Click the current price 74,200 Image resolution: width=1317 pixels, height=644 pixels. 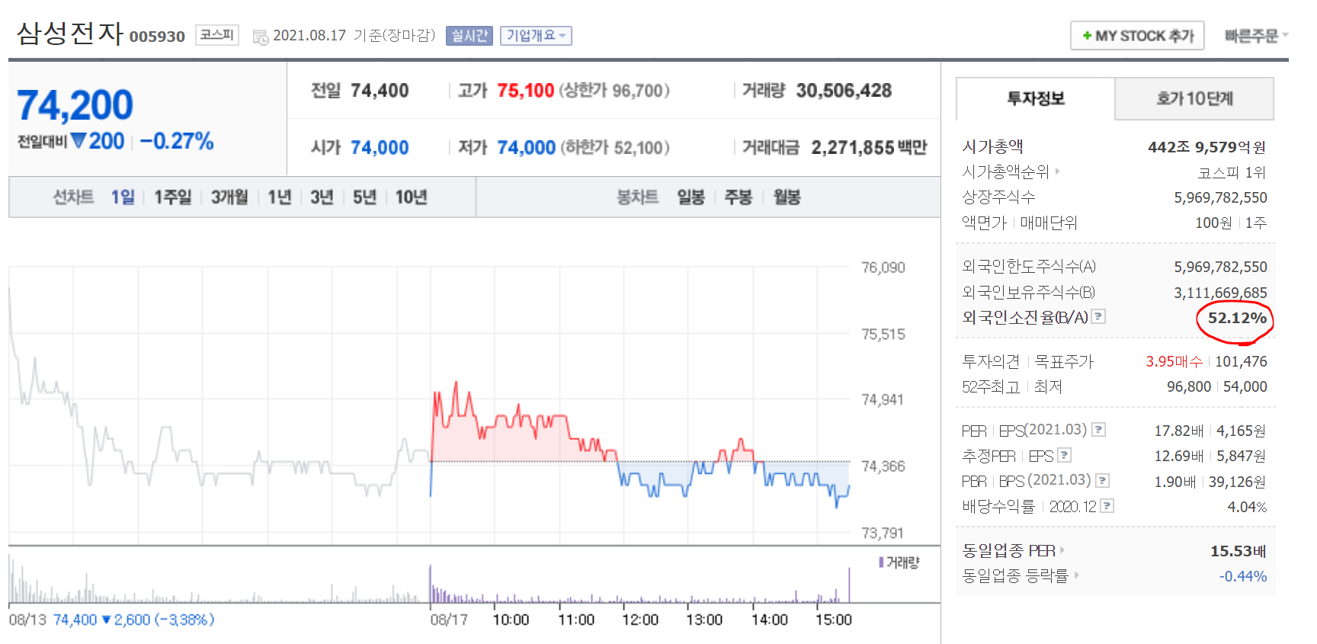[x=75, y=104]
